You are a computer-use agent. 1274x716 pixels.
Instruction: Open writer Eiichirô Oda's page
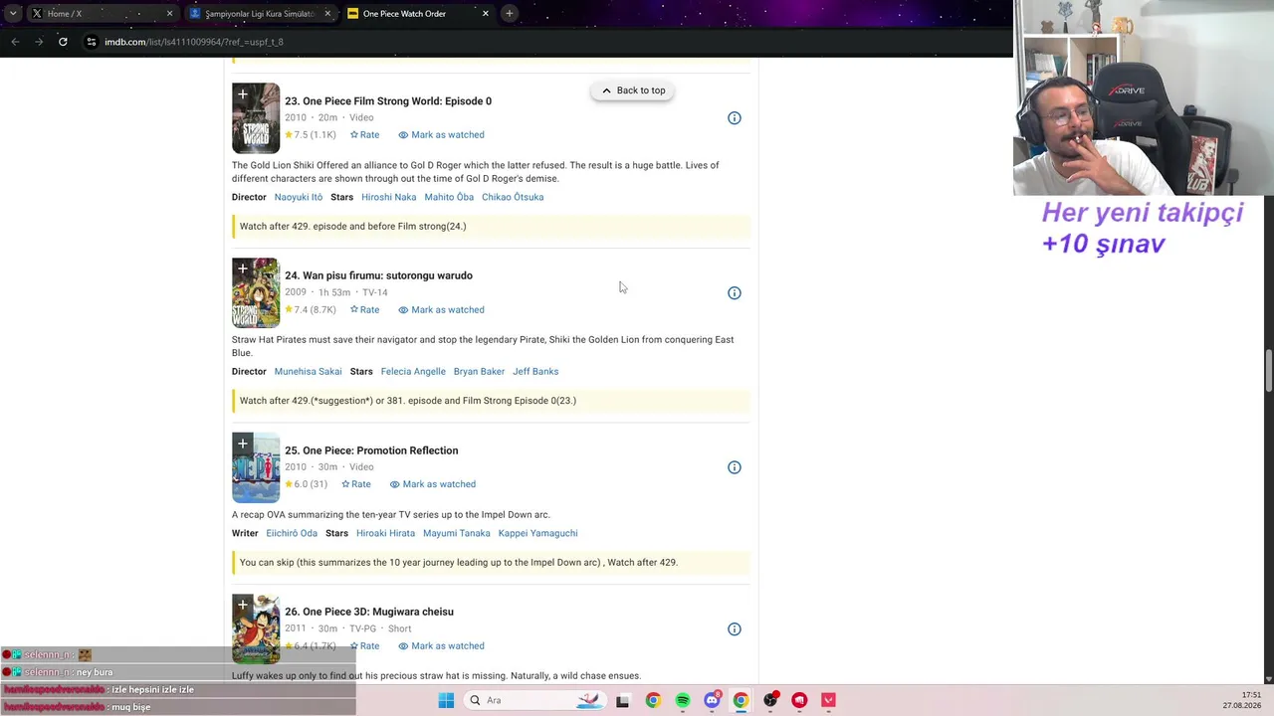click(x=292, y=533)
